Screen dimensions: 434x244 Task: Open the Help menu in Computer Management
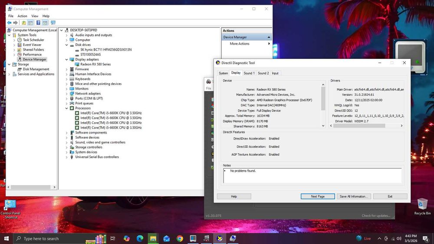46,16
